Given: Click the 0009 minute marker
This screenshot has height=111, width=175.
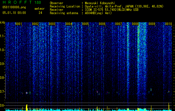Looking at the screenshot, I should tap(152, 24).
